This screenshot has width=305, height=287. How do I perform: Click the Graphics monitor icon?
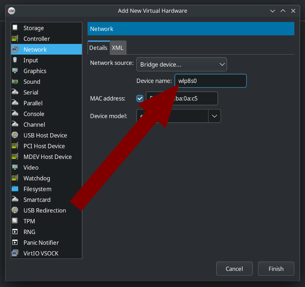point(15,71)
